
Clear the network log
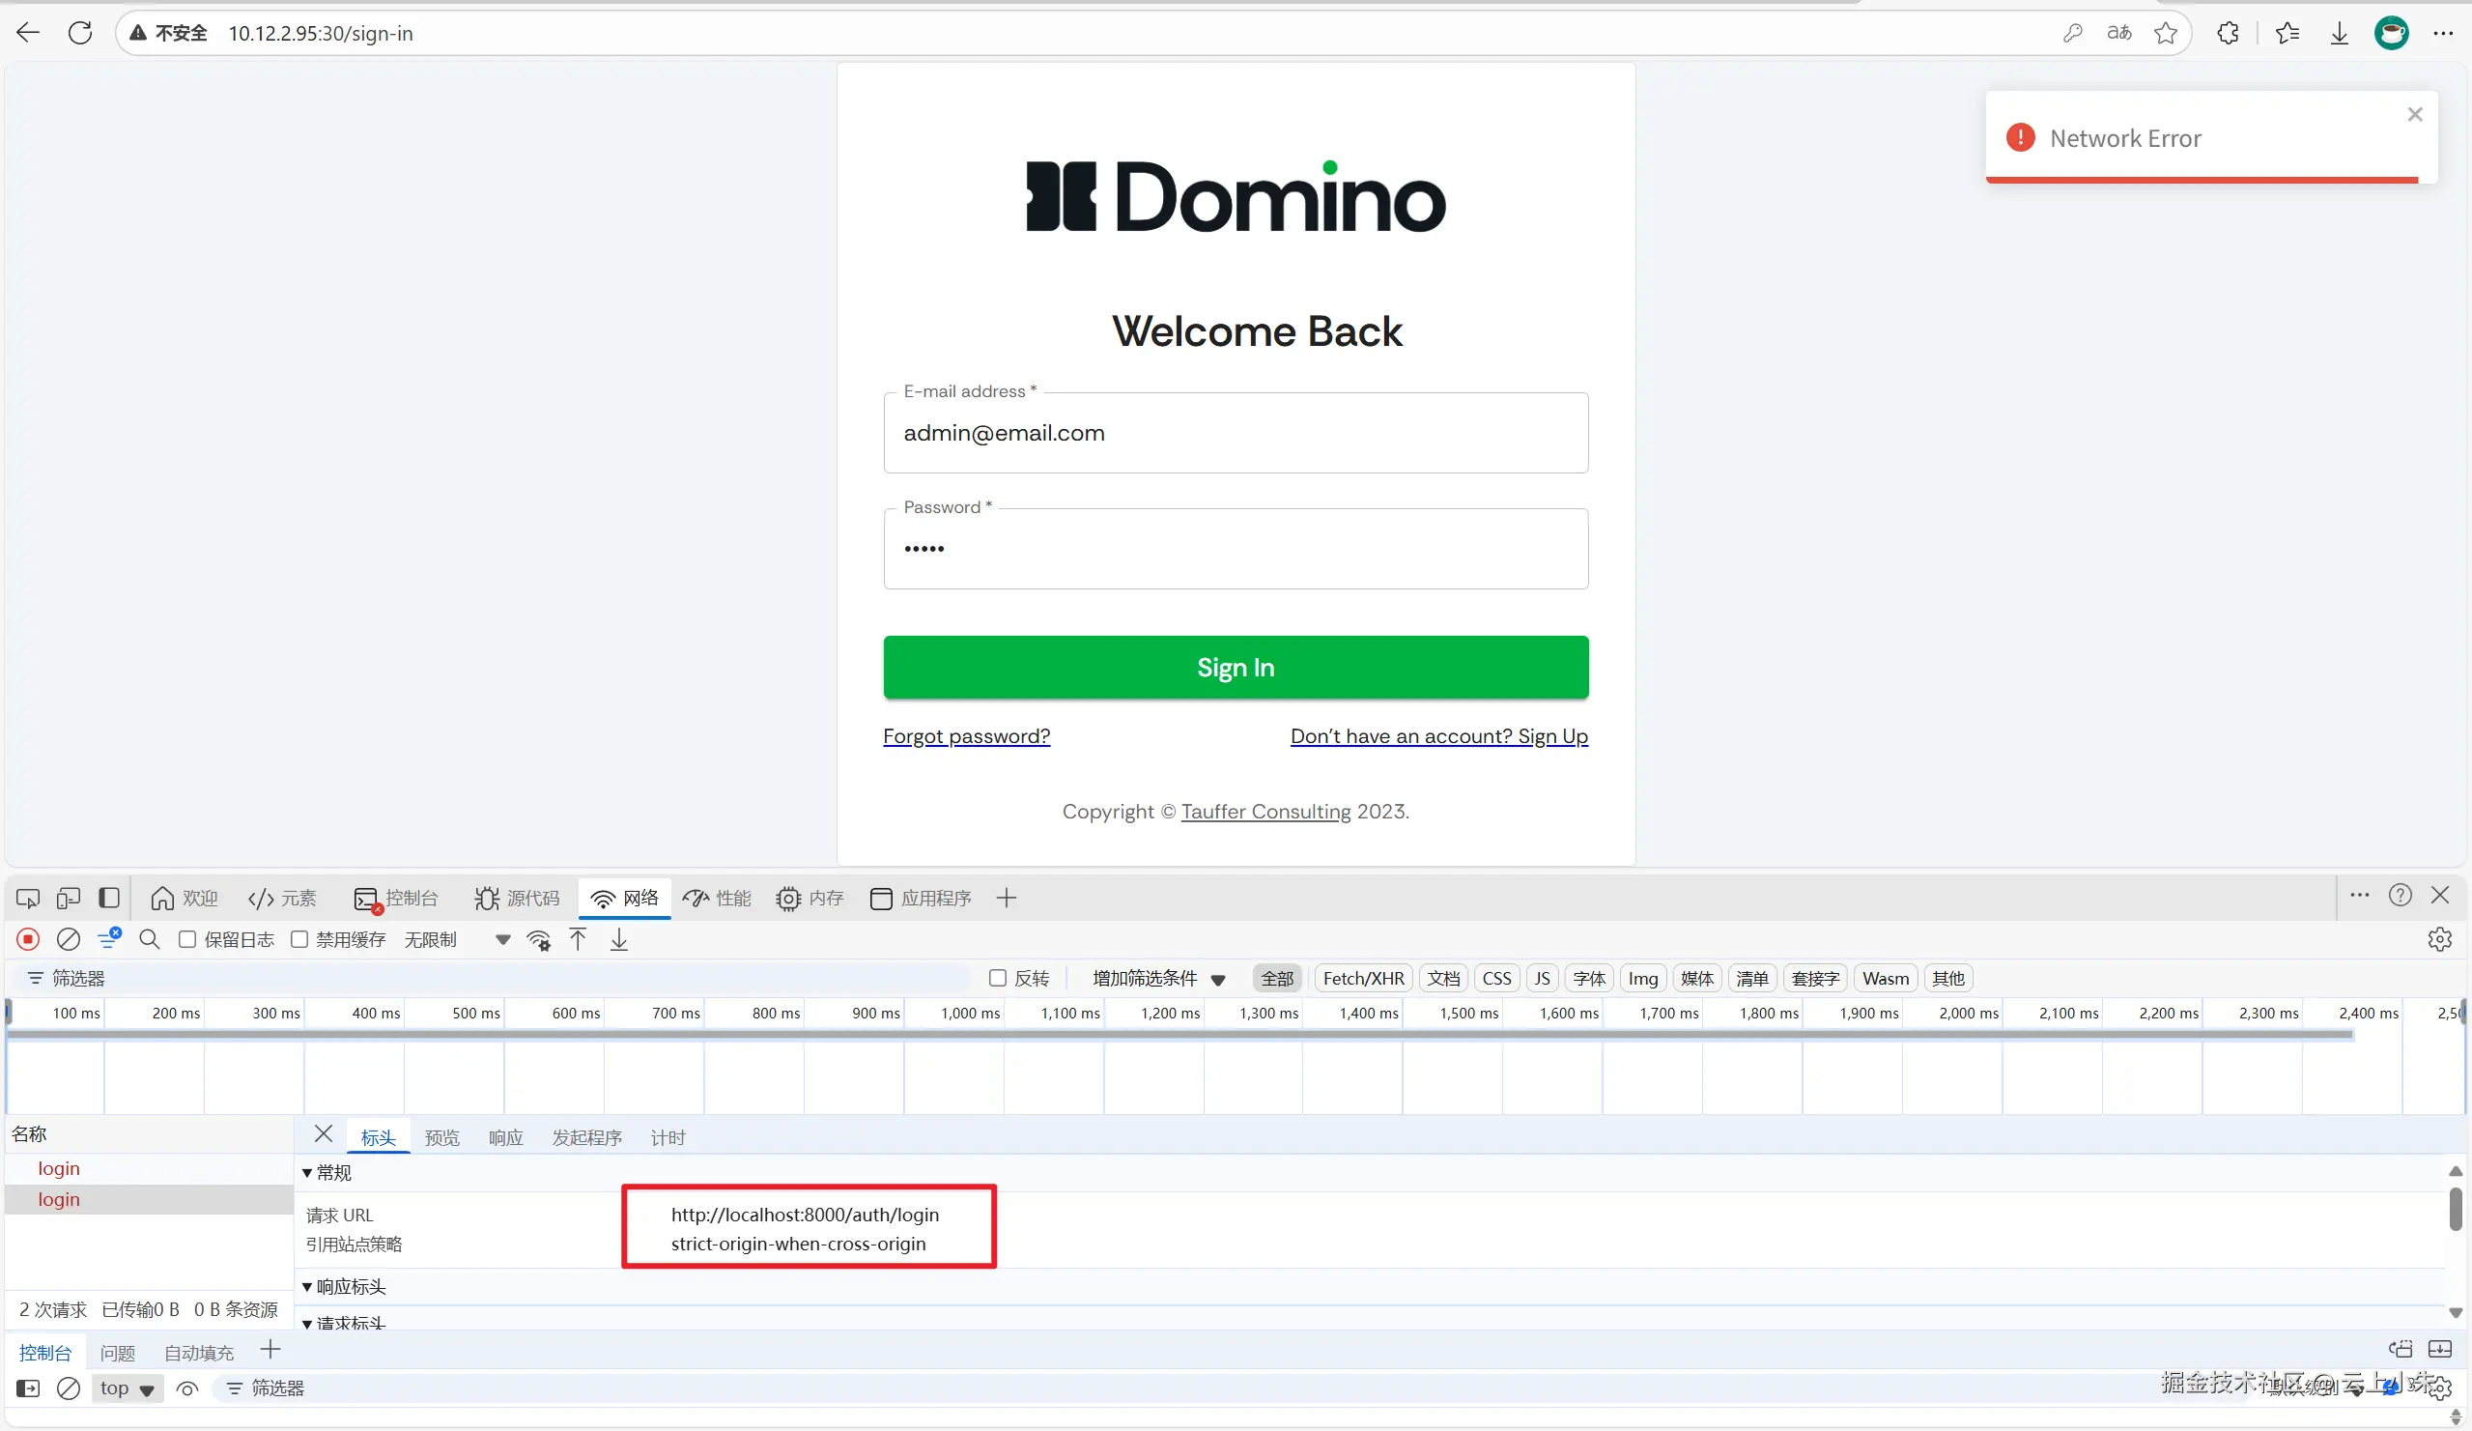68,939
